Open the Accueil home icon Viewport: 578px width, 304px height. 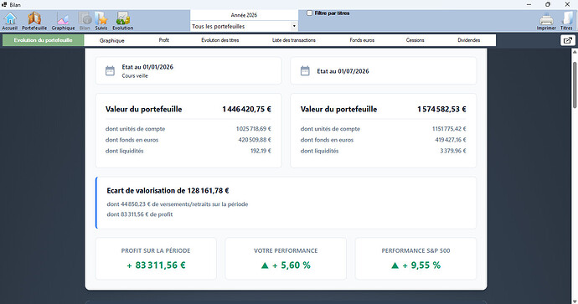point(10,21)
